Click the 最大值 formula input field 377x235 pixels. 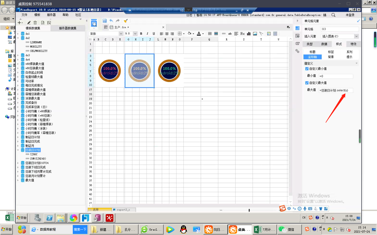(x=336, y=90)
